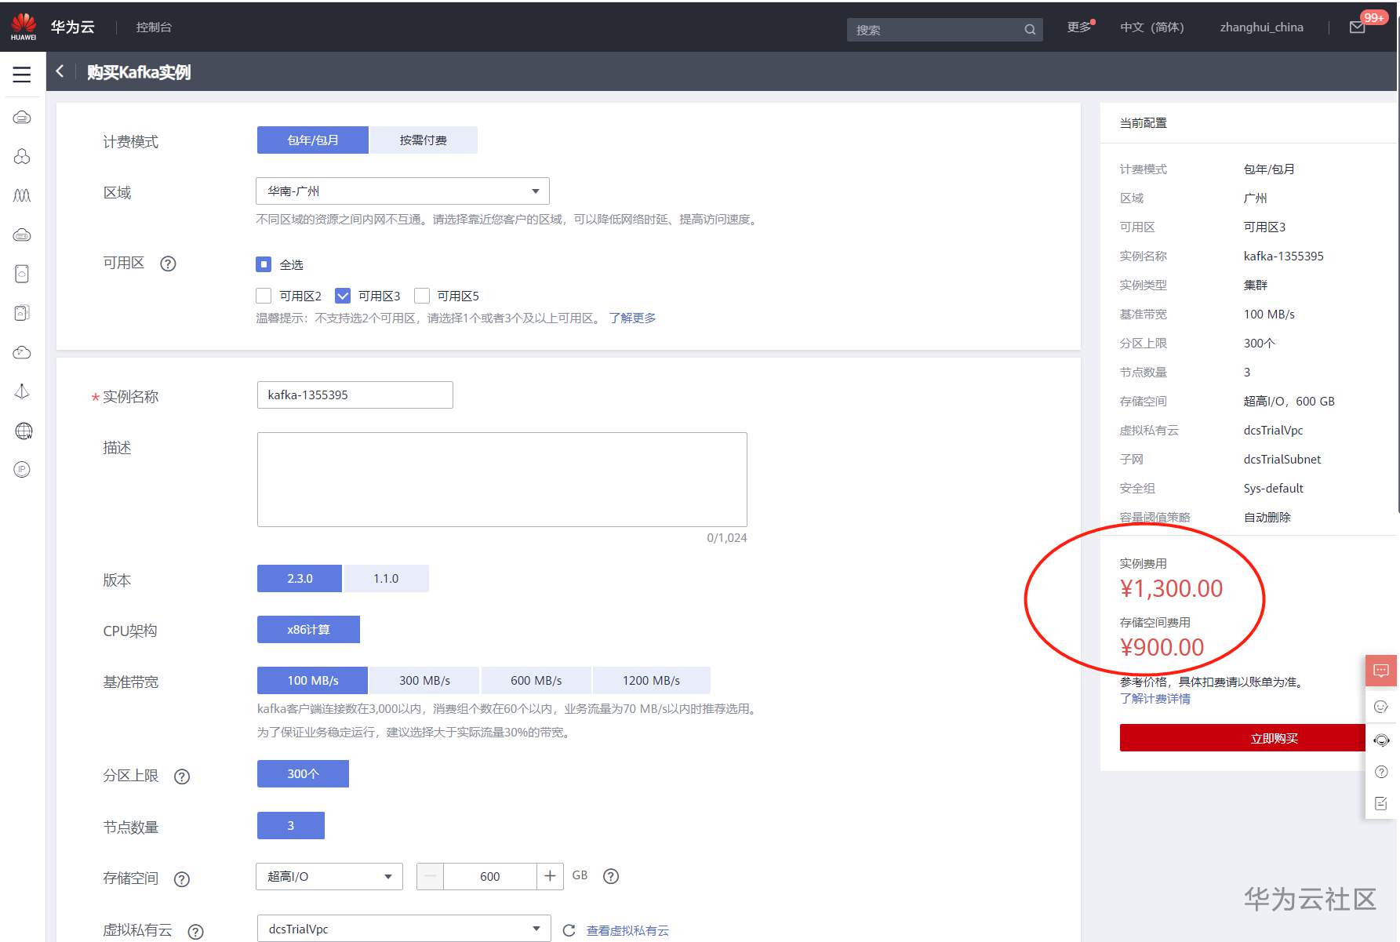
Task: Click into the 描述 text area
Action: click(502, 479)
